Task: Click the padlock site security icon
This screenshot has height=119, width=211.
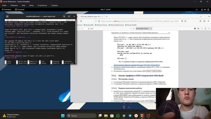Action: pyautogui.click(x=99, y=21)
